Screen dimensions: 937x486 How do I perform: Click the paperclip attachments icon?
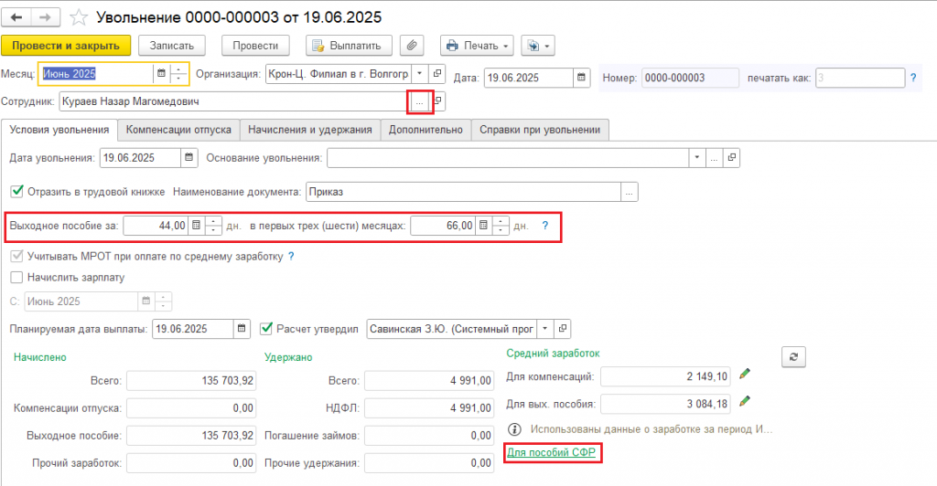click(414, 46)
